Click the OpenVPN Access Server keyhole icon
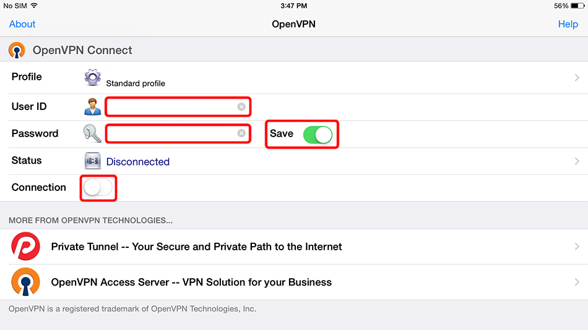 (25, 282)
